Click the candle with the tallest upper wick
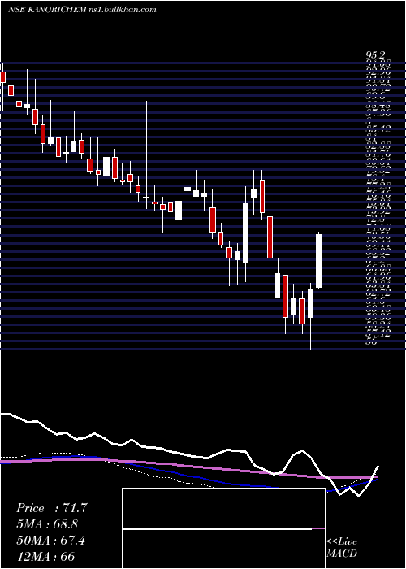 [146, 155]
